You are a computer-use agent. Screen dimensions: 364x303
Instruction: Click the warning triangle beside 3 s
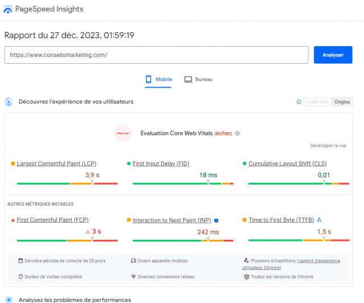(88, 232)
